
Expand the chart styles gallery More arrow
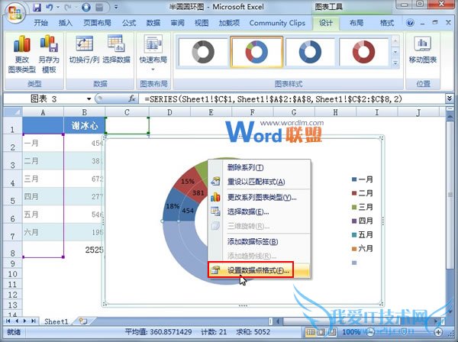click(x=395, y=63)
